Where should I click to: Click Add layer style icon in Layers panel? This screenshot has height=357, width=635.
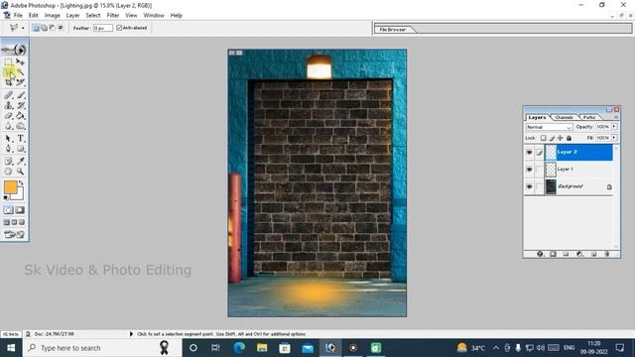click(540, 254)
